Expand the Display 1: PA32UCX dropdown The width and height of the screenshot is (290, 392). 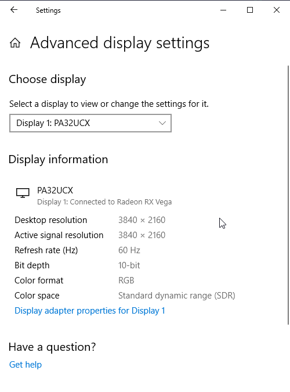tap(90, 123)
